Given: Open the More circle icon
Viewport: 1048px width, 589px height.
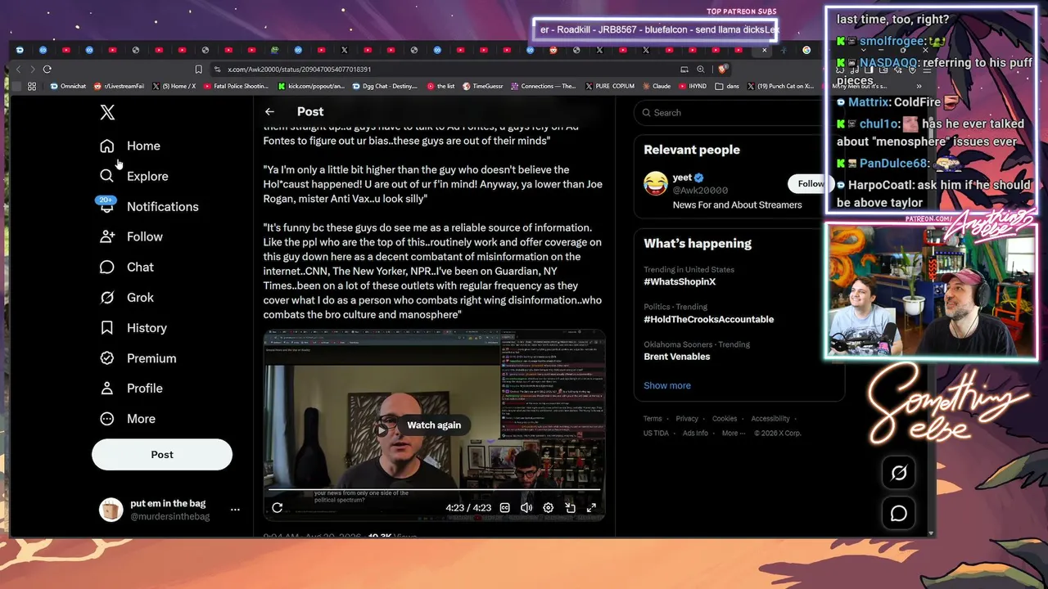Looking at the screenshot, I should [x=107, y=419].
